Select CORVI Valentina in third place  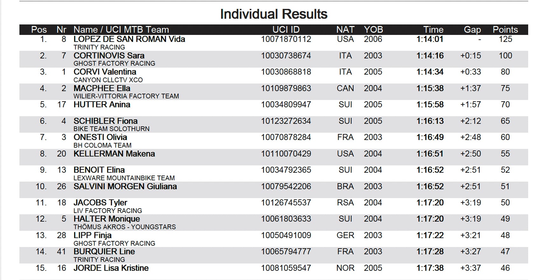pyautogui.click(x=105, y=72)
